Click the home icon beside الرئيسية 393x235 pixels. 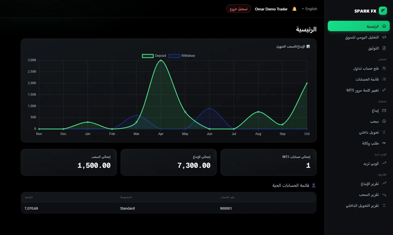(x=384, y=26)
